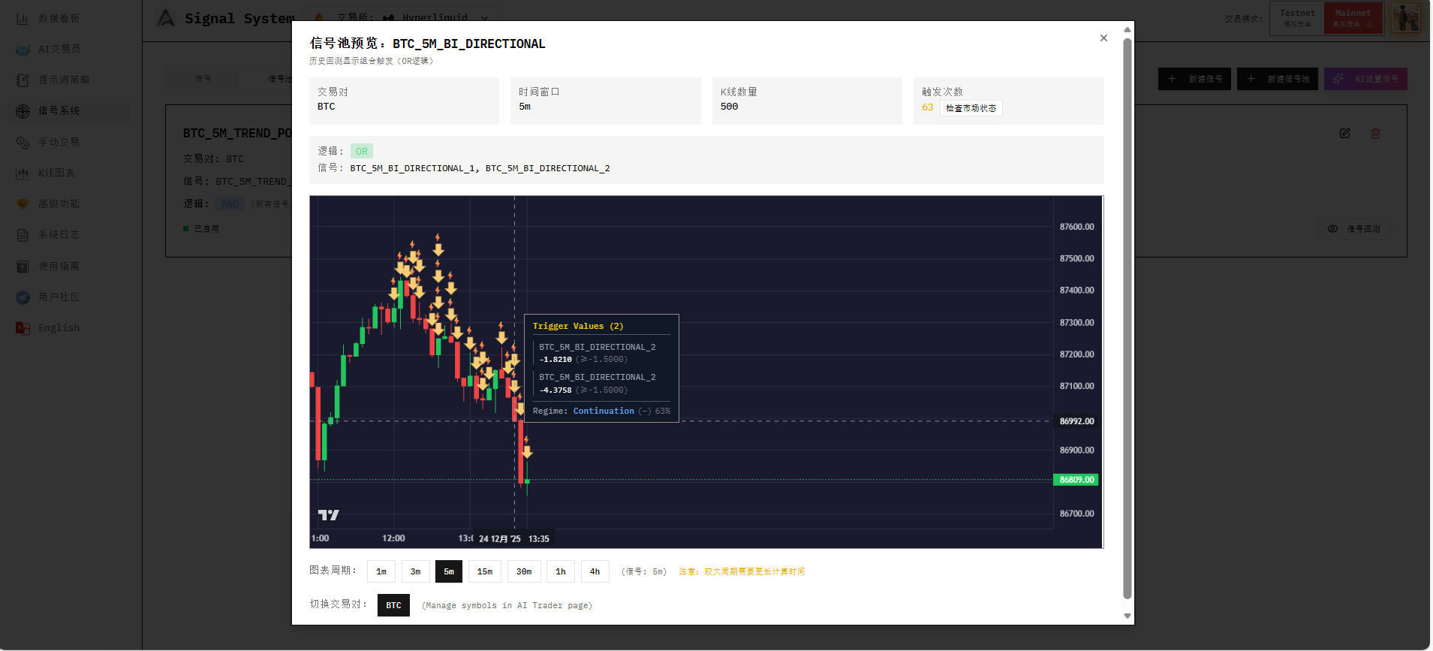Click the edit pencil icon on signal pool card

coord(1344,133)
